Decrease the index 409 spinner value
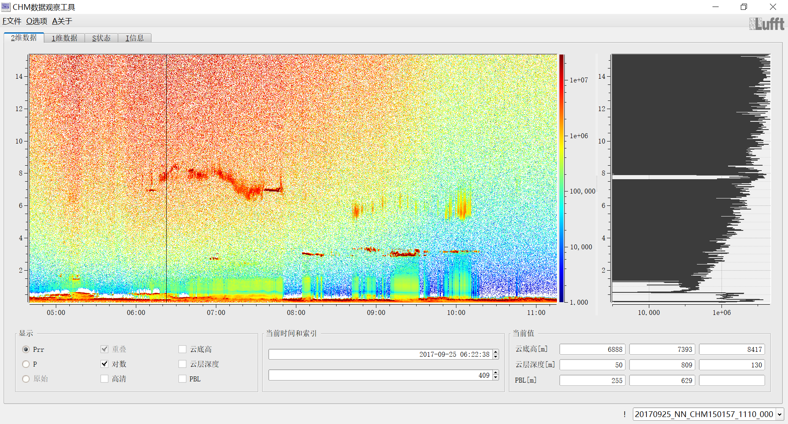The image size is (788, 424). tap(496, 378)
